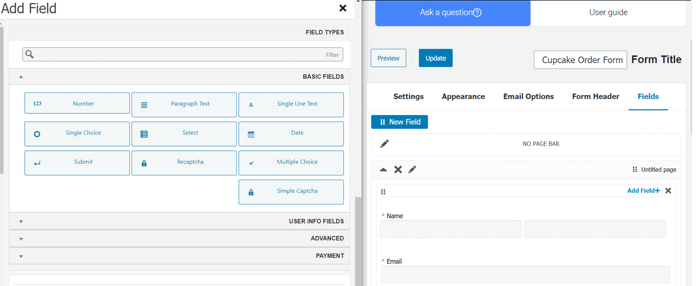Add a Number field
The height and width of the screenshot is (286, 699).
[77, 103]
